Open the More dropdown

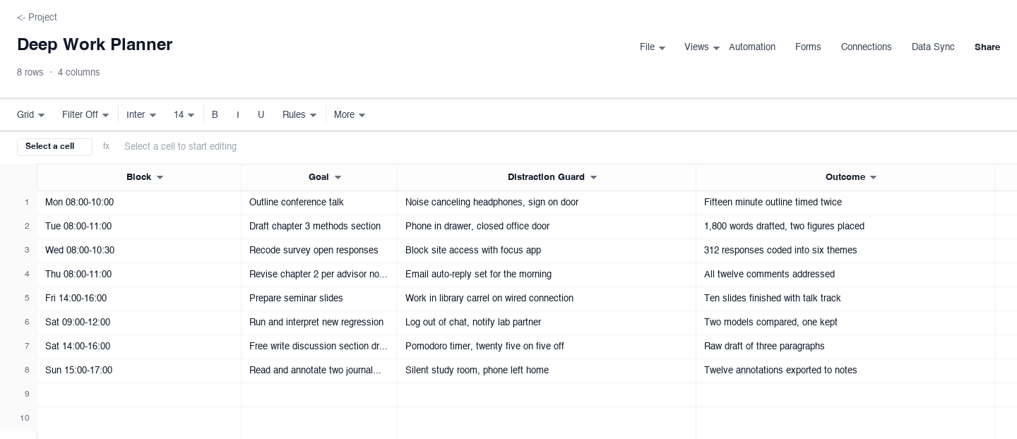coord(350,115)
